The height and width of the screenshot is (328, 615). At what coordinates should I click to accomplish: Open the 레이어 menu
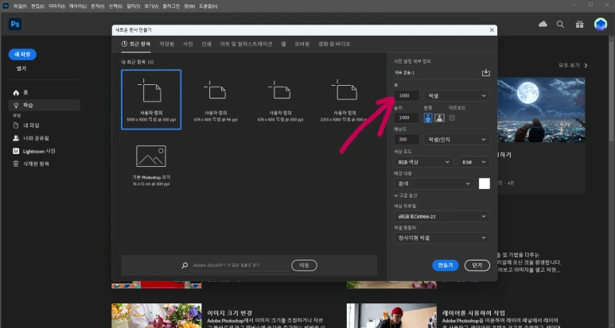[78, 6]
